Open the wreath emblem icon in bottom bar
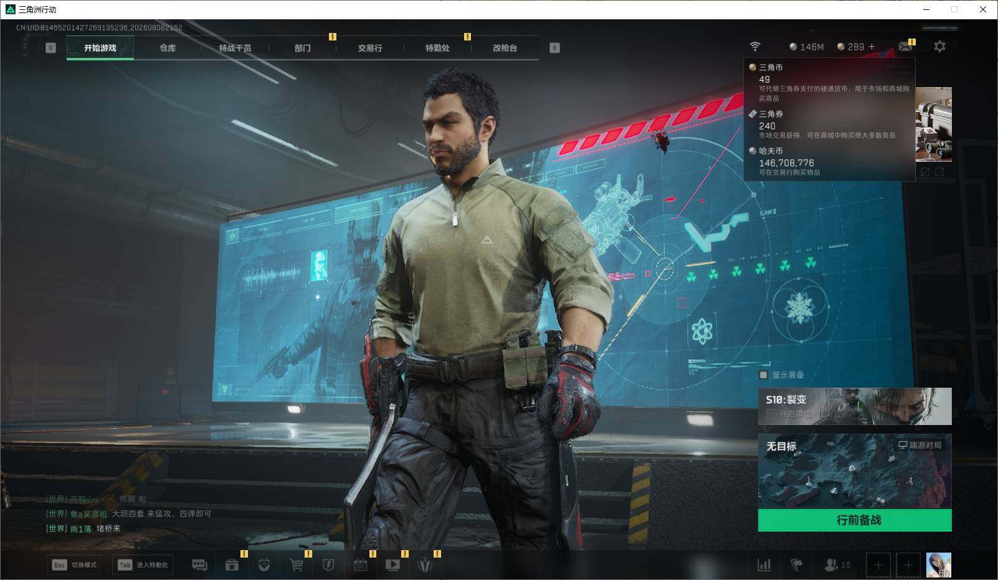Screen dimensions: 998x580 click(425, 565)
